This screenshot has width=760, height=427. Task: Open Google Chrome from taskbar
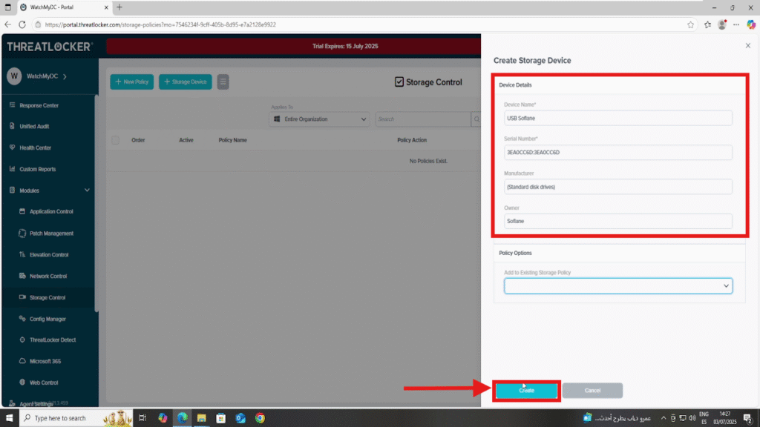[x=261, y=418]
